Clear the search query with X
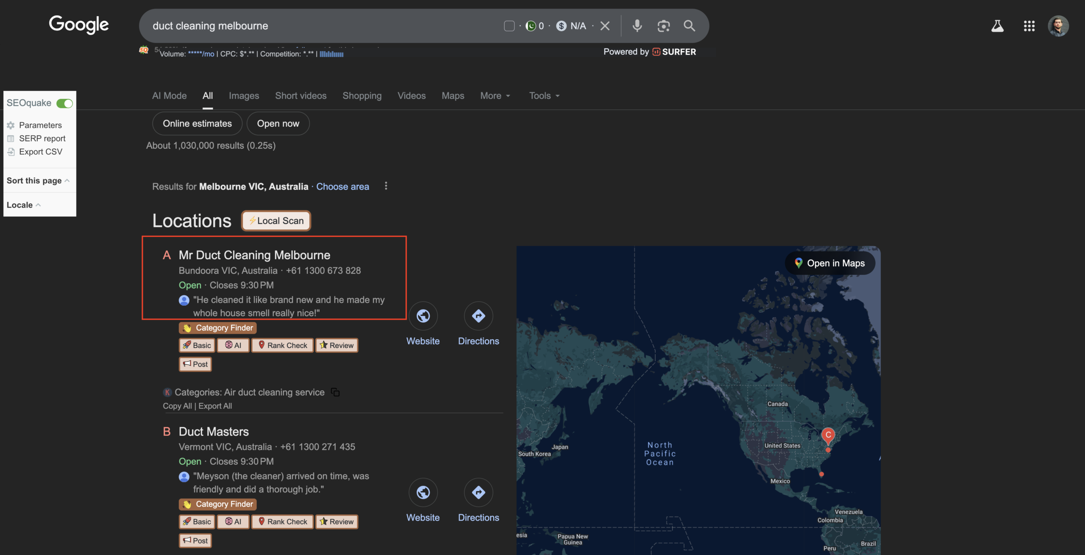This screenshot has width=1085, height=555. pos(605,26)
